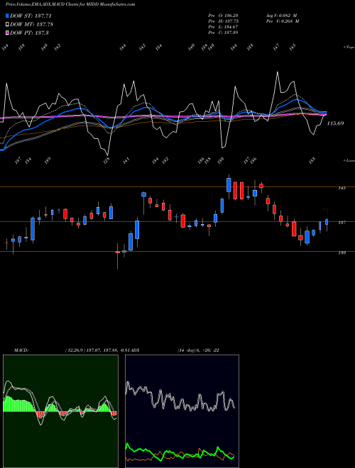Image resolution: width=355 pixels, height=468 pixels.
Task: Click the 143 price axis label
Action: [342, 188]
